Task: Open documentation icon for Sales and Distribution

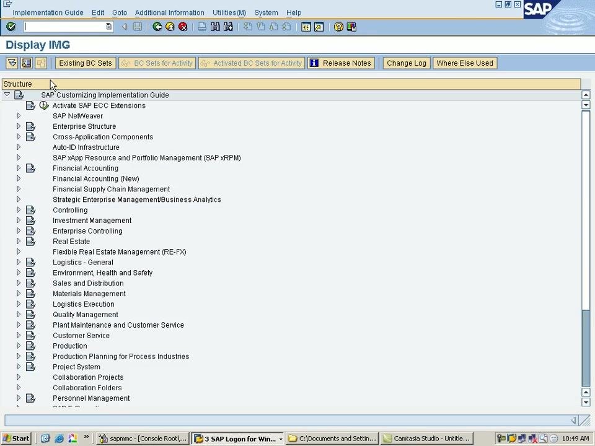Action: click(31, 283)
